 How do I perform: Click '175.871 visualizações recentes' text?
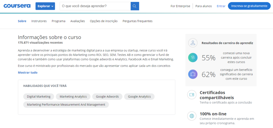pyautogui.click(x=40, y=42)
